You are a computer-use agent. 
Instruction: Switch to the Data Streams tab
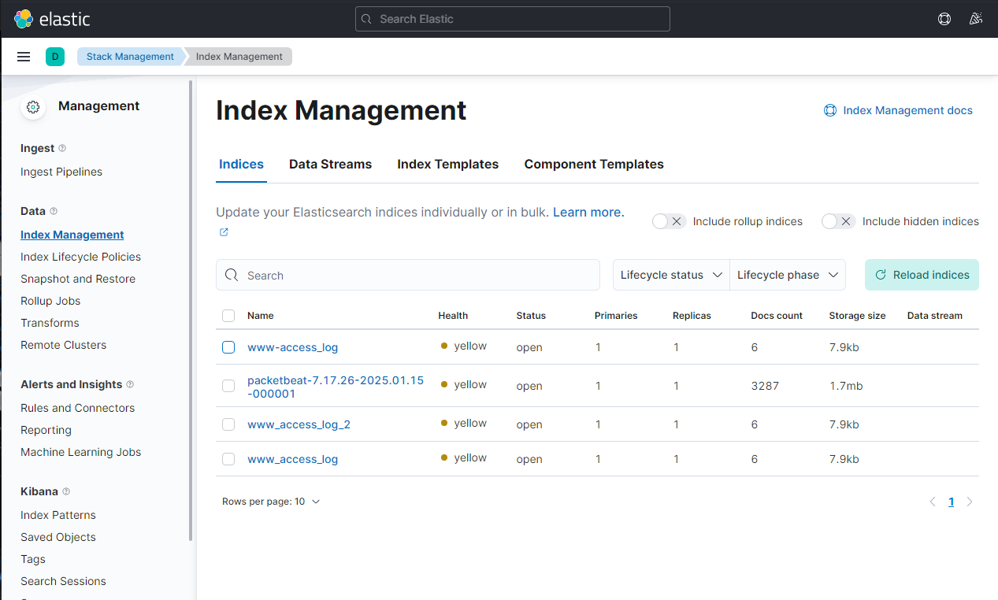tap(330, 165)
